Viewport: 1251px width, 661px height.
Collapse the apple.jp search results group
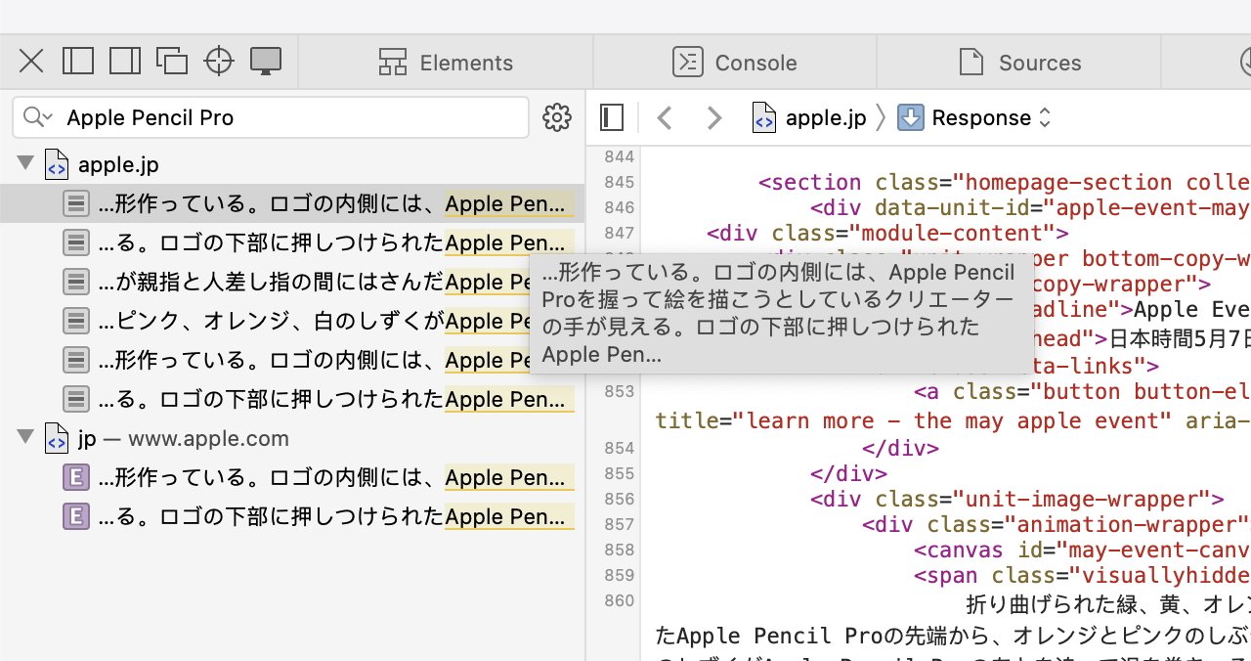click(24, 164)
